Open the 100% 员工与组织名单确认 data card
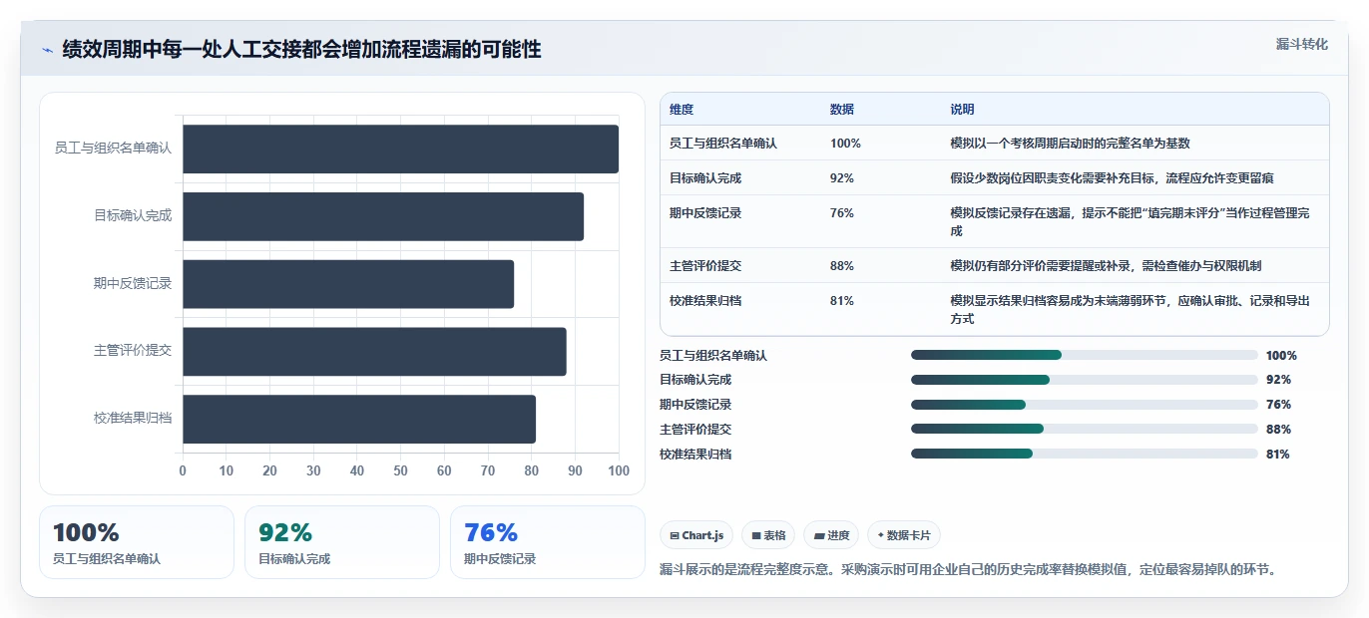 coord(137,542)
